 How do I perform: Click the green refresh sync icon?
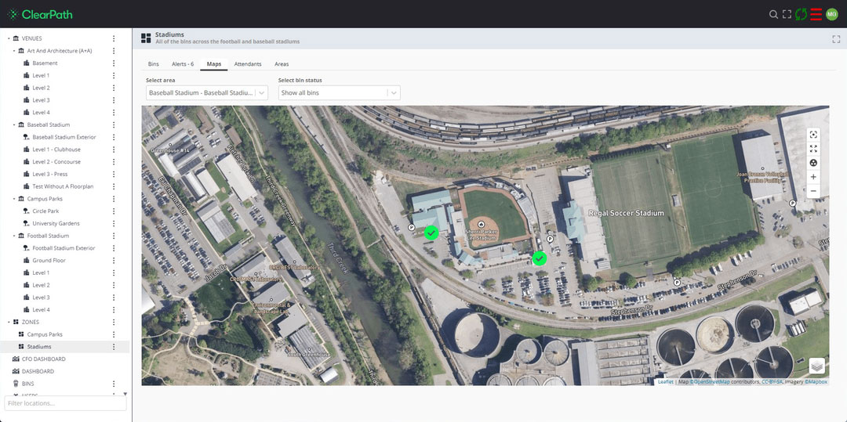tap(801, 15)
